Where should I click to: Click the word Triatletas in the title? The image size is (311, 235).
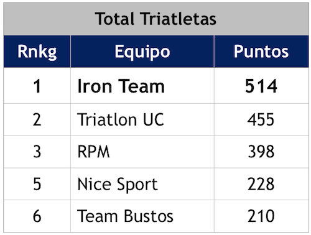(178, 19)
